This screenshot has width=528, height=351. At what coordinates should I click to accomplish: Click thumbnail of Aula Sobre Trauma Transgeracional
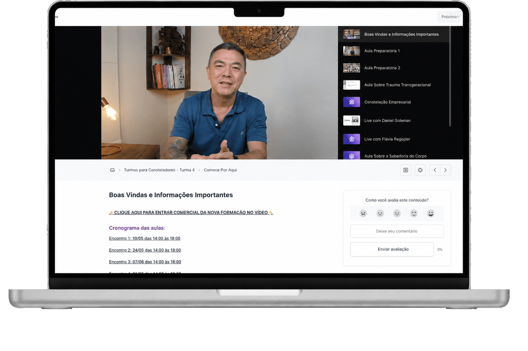point(351,85)
